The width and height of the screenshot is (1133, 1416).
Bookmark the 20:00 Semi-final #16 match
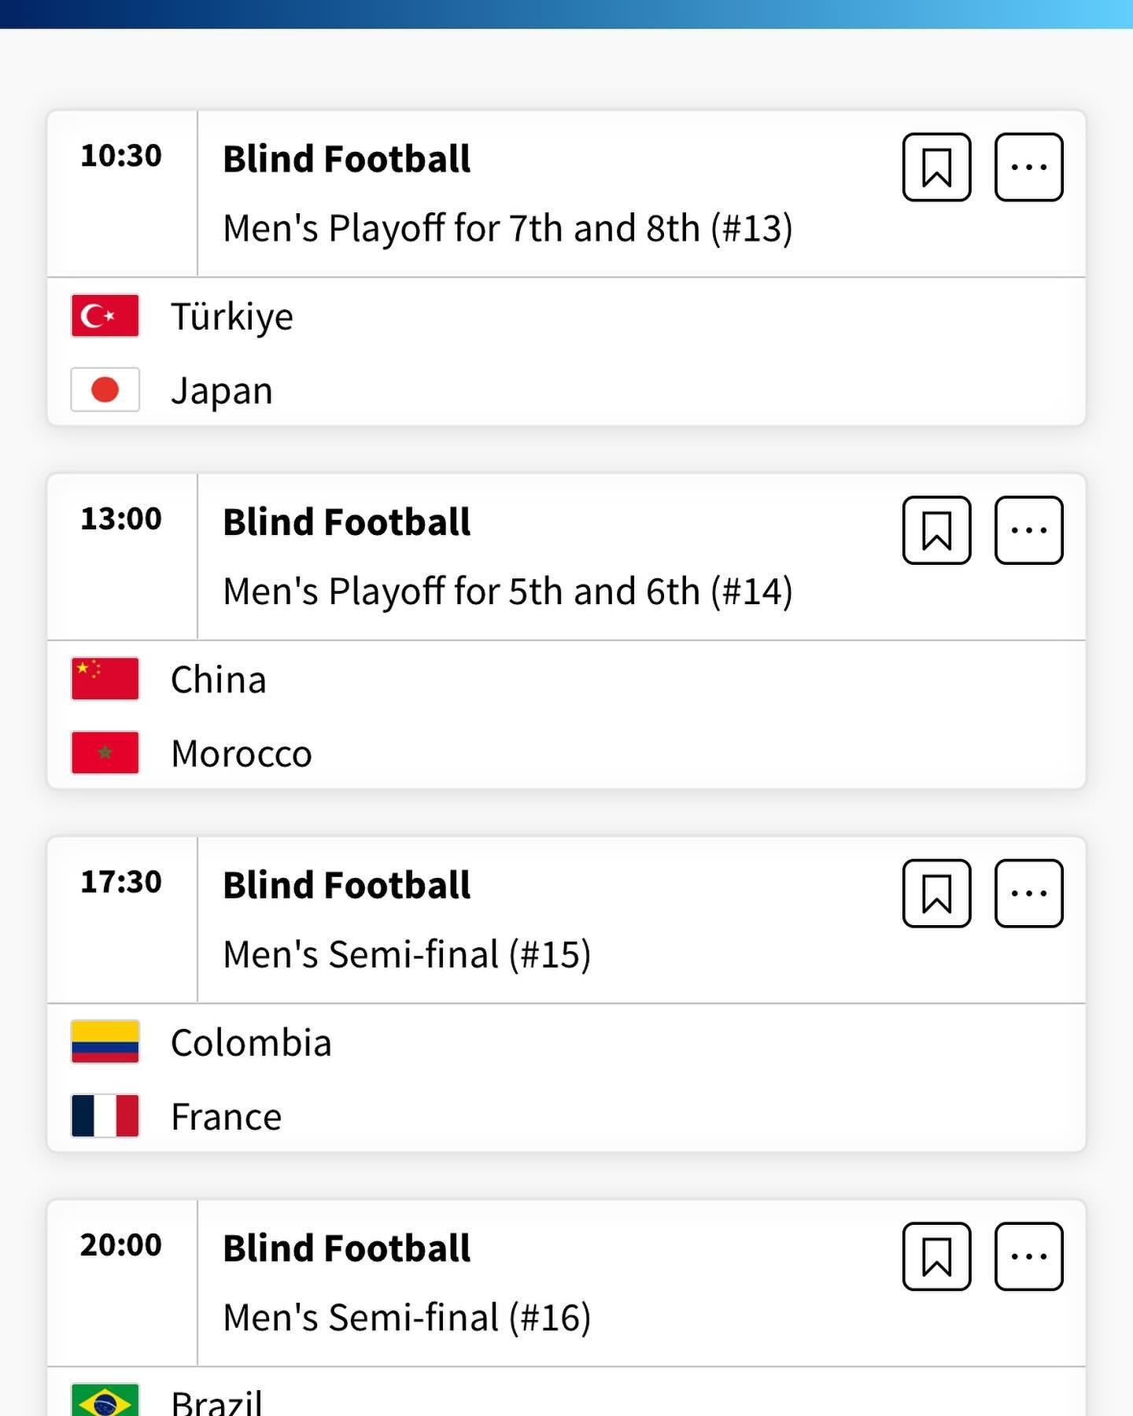click(x=936, y=1256)
